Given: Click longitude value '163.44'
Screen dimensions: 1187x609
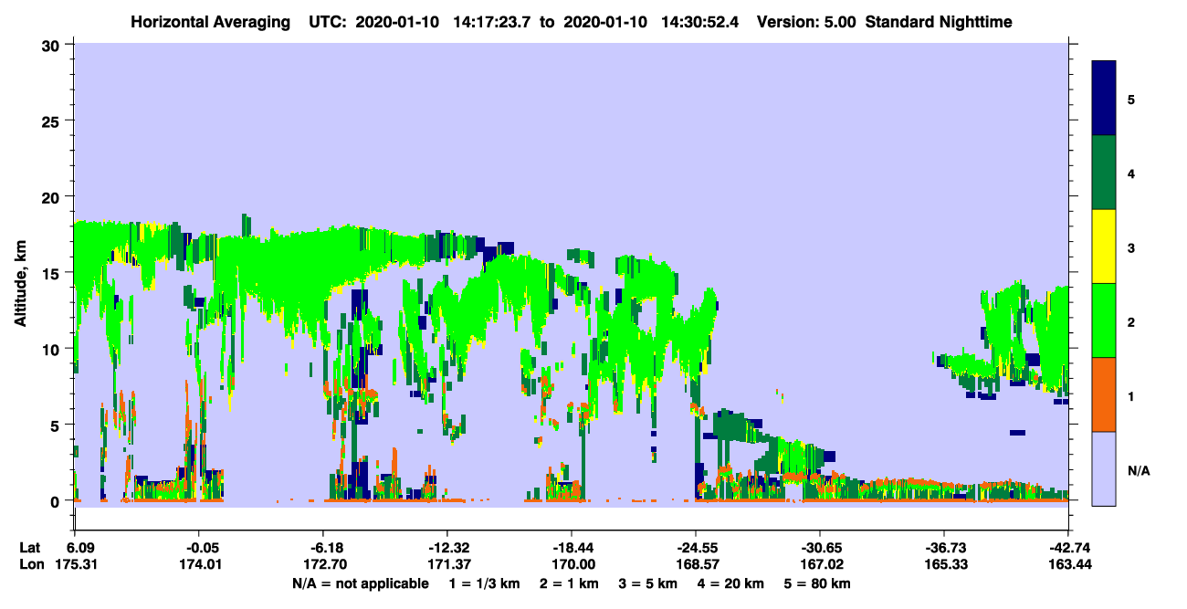Looking at the screenshot, I should [1068, 564].
